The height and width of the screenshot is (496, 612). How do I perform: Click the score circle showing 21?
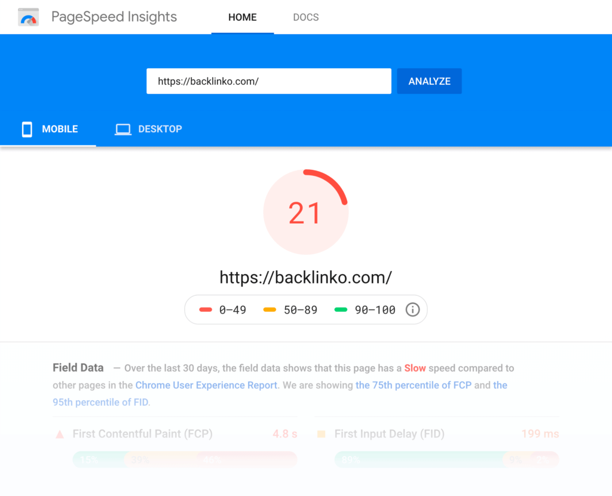coord(306,211)
